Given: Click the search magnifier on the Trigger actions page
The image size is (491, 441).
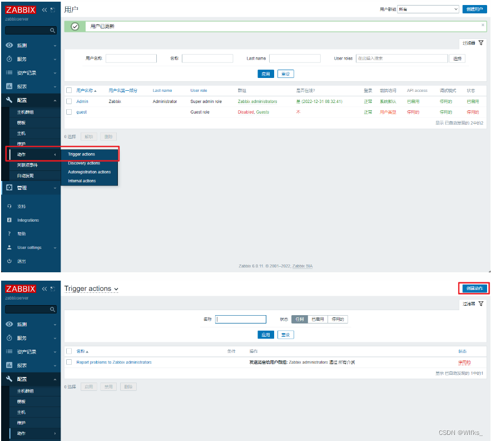Looking at the screenshot, I should pyautogui.click(x=52, y=309).
